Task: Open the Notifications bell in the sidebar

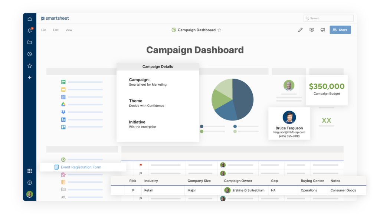Action: coord(29,30)
